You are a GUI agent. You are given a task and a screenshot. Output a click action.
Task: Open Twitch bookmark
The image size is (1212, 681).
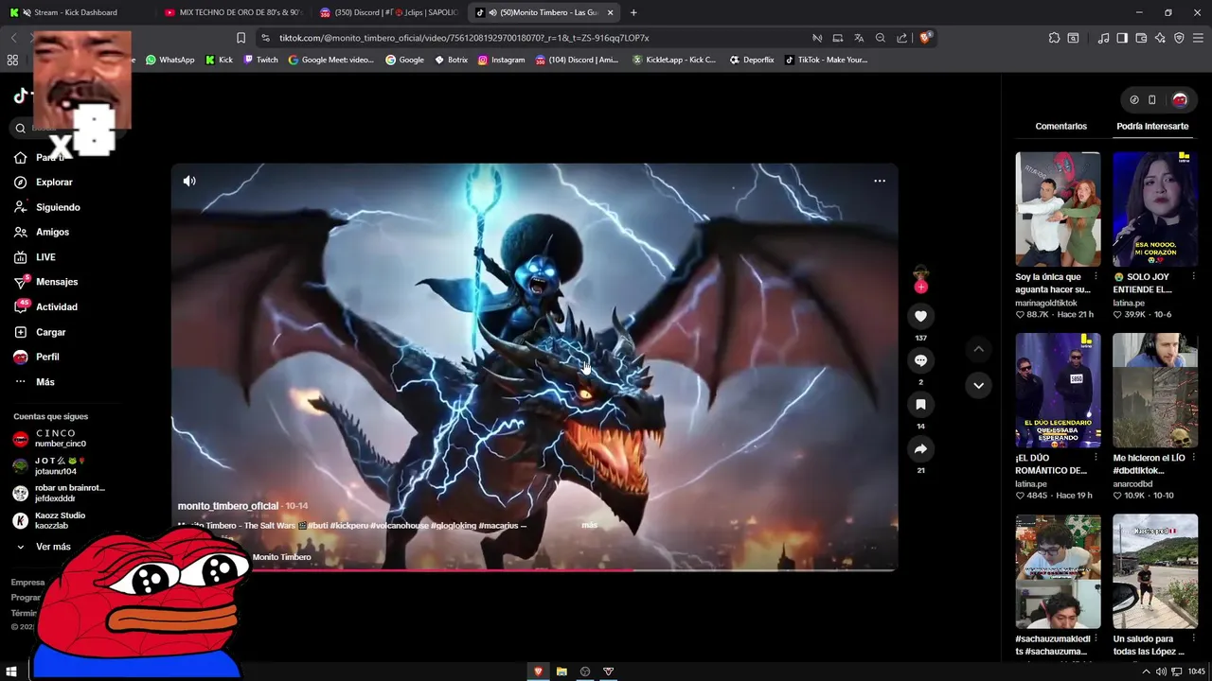click(260, 60)
